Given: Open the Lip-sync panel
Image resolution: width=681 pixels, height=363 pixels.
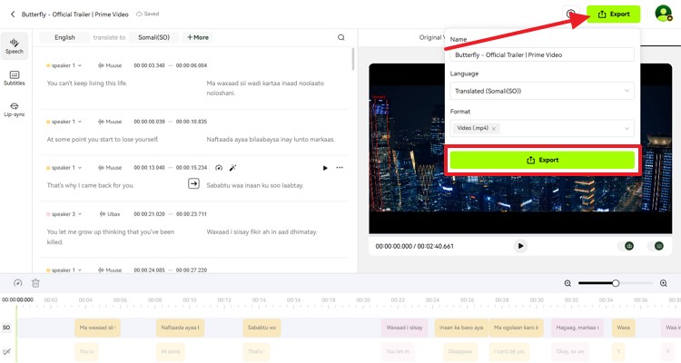Looking at the screenshot, I should click(x=15, y=110).
